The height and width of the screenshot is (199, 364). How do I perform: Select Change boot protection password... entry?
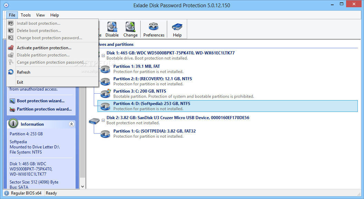[52, 38]
